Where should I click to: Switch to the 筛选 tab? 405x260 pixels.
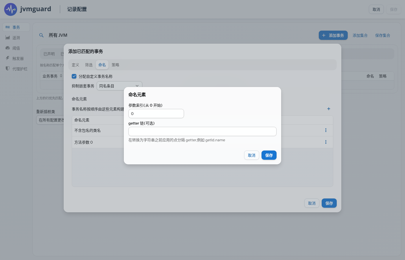point(89,65)
